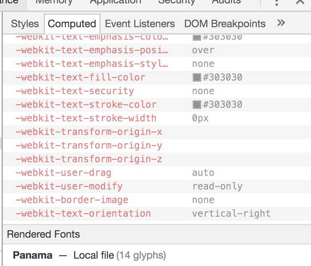311x266 pixels.
Task: Open the Event Listeners tab
Action: click(140, 24)
